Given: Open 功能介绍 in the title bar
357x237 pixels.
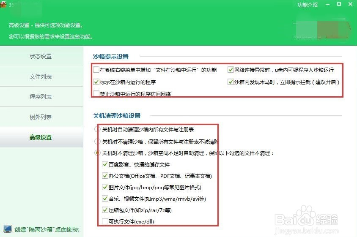Looking at the screenshot, I should (308, 5).
